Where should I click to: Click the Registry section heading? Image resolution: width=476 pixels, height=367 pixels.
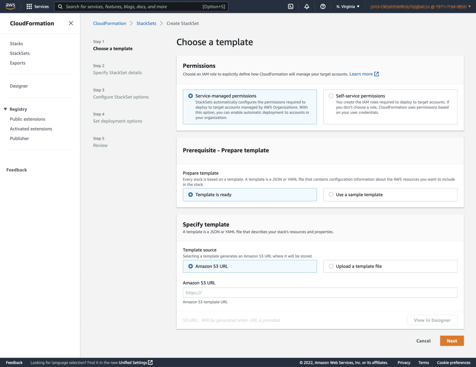point(18,109)
